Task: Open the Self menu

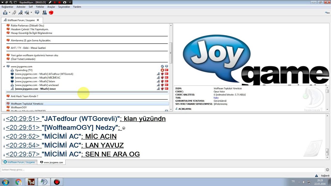Action: point(31,7)
